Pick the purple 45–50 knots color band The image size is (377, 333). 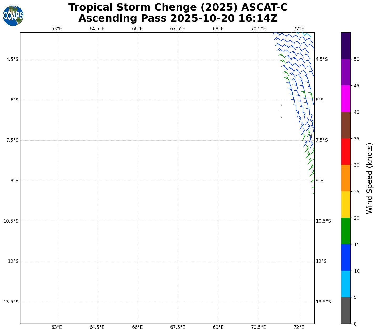click(x=346, y=72)
